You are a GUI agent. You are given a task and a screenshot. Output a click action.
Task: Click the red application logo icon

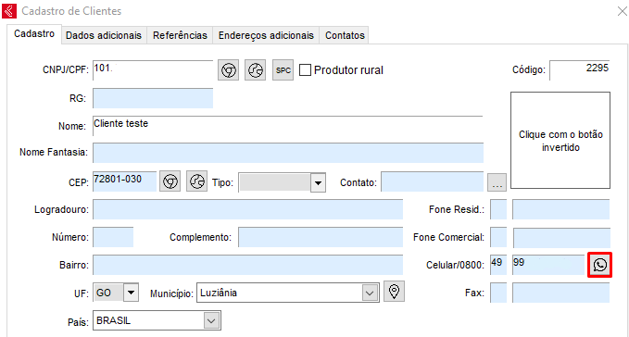click(9, 11)
